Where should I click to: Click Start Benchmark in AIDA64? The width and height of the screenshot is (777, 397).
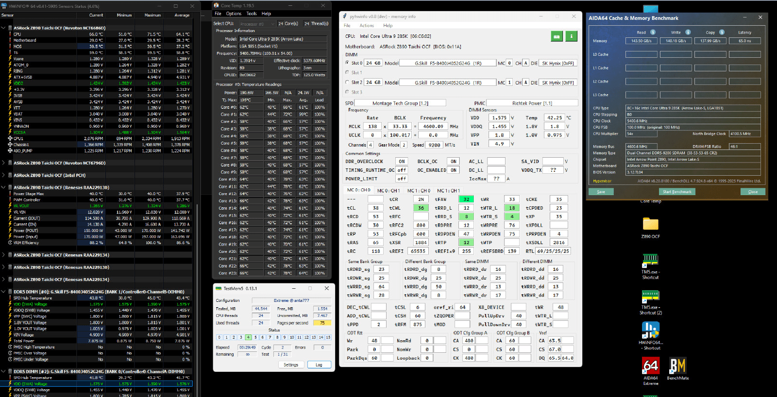click(677, 192)
